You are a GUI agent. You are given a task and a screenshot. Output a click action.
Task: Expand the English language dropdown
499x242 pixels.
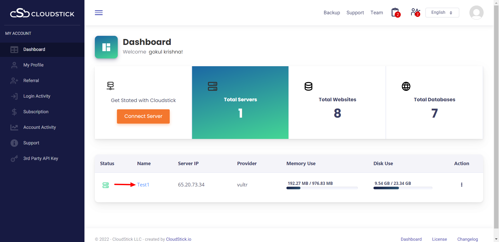pos(442,12)
